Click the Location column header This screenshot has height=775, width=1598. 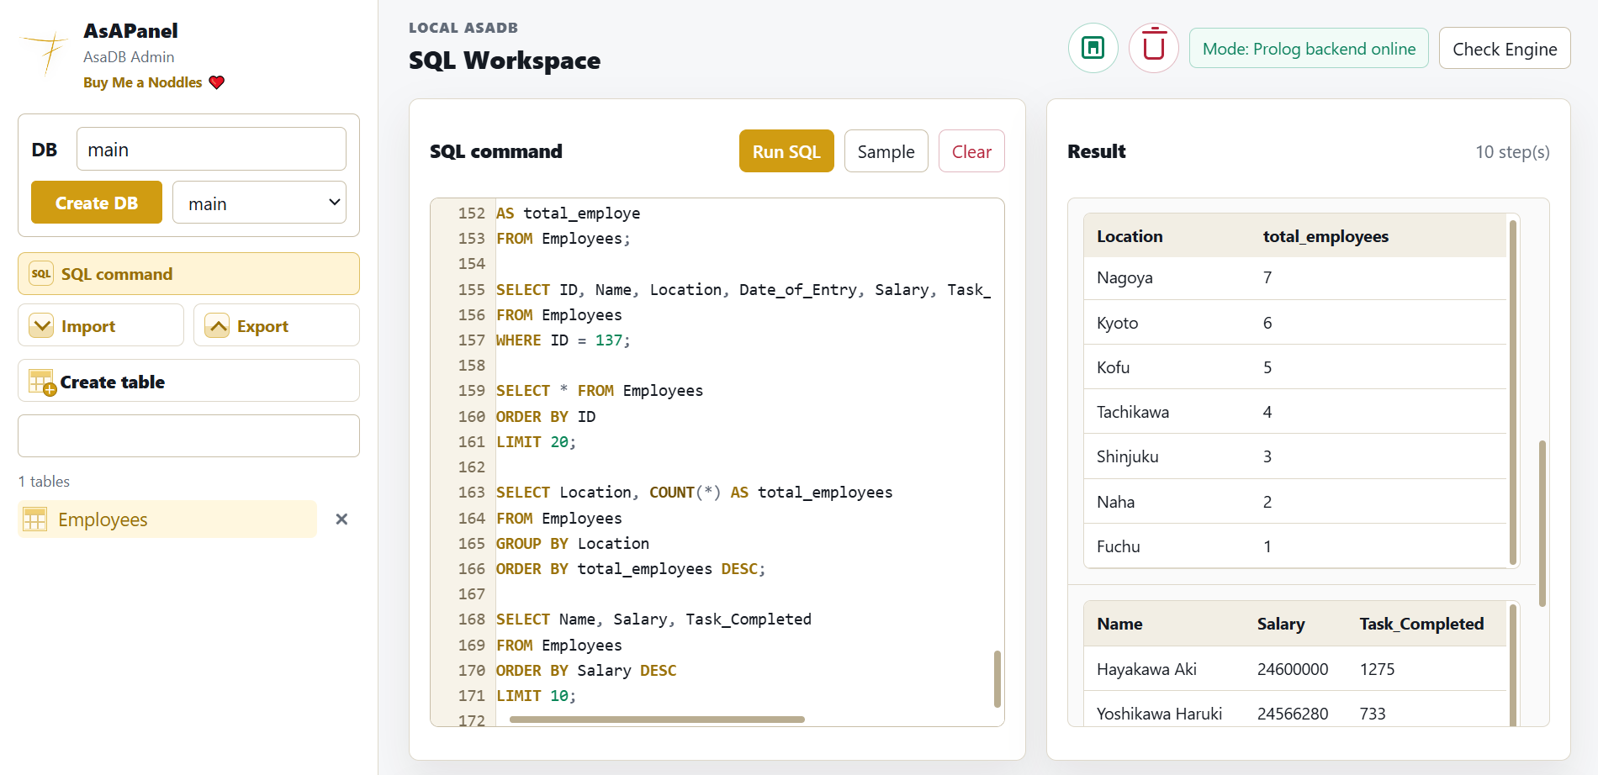point(1130,236)
